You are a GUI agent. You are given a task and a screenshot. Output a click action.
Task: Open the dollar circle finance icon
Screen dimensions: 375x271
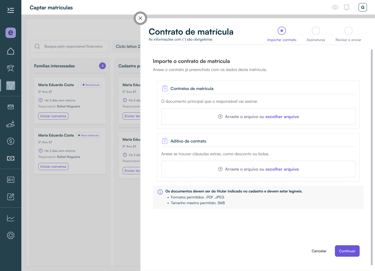[x=11, y=141]
